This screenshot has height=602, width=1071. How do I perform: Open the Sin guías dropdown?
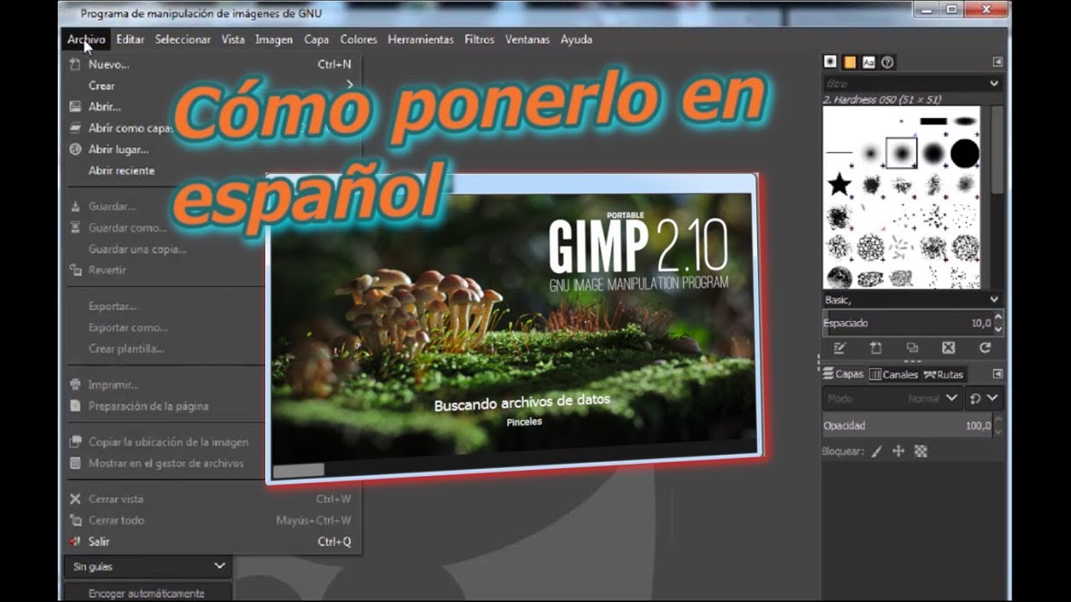coord(147,567)
